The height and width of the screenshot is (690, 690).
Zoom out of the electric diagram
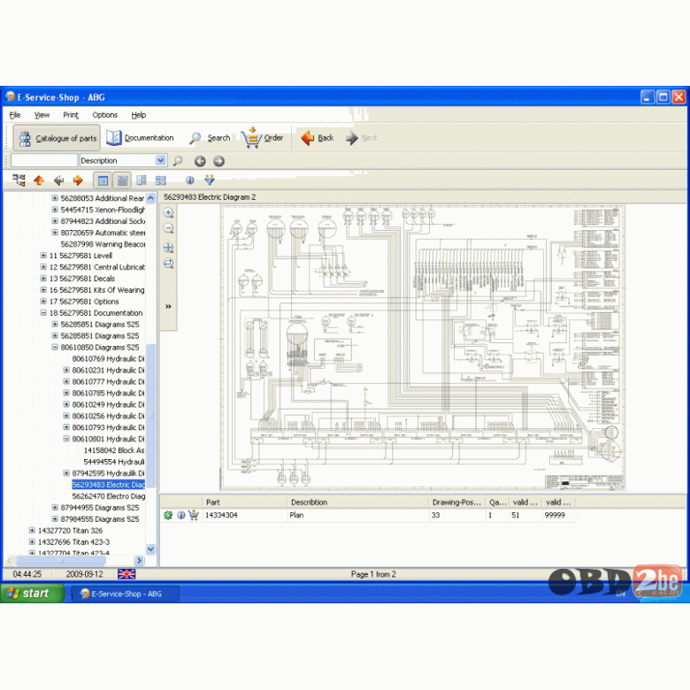point(169,228)
